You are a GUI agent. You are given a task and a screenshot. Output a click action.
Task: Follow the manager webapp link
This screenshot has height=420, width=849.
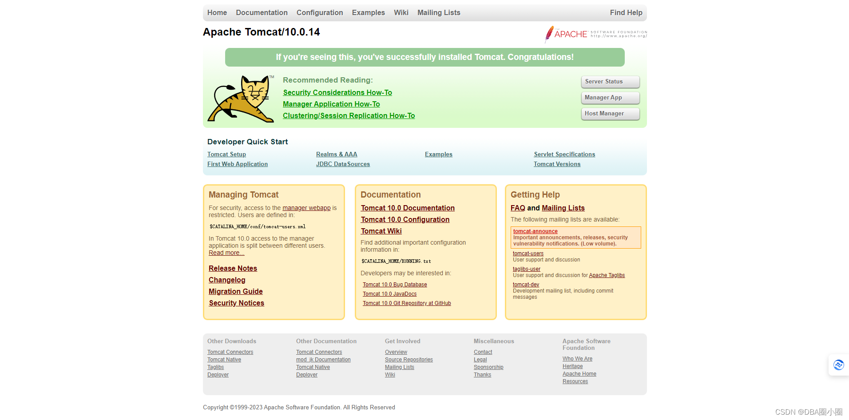pos(306,208)
